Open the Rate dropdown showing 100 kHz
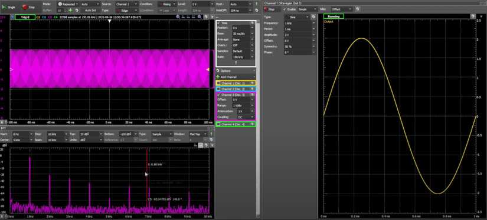The image size is (487, 220). [x=243, y=57]
